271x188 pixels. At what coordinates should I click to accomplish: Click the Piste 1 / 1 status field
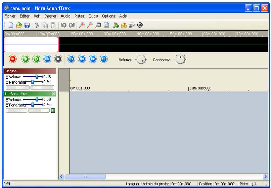pos(249,184)
